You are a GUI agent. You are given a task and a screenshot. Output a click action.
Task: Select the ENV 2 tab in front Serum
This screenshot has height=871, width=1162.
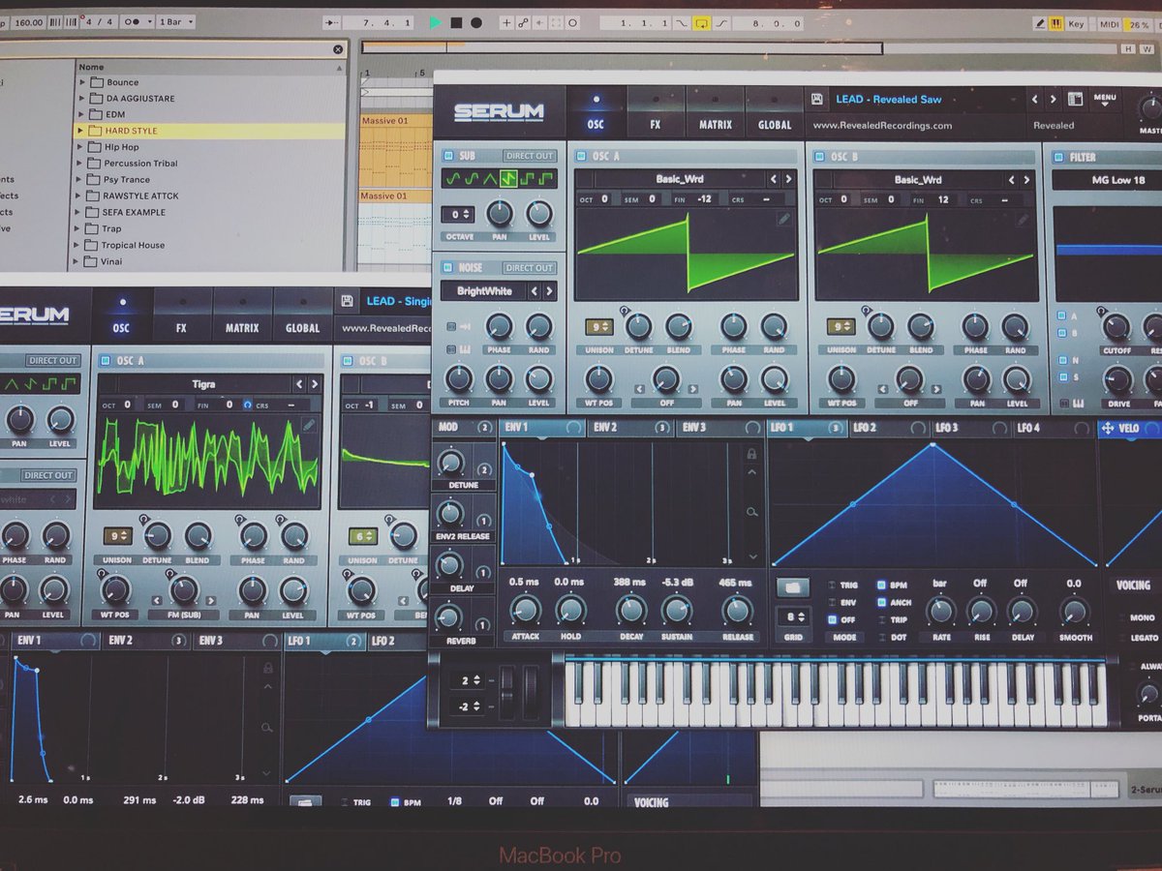click(x=629, y=428)
